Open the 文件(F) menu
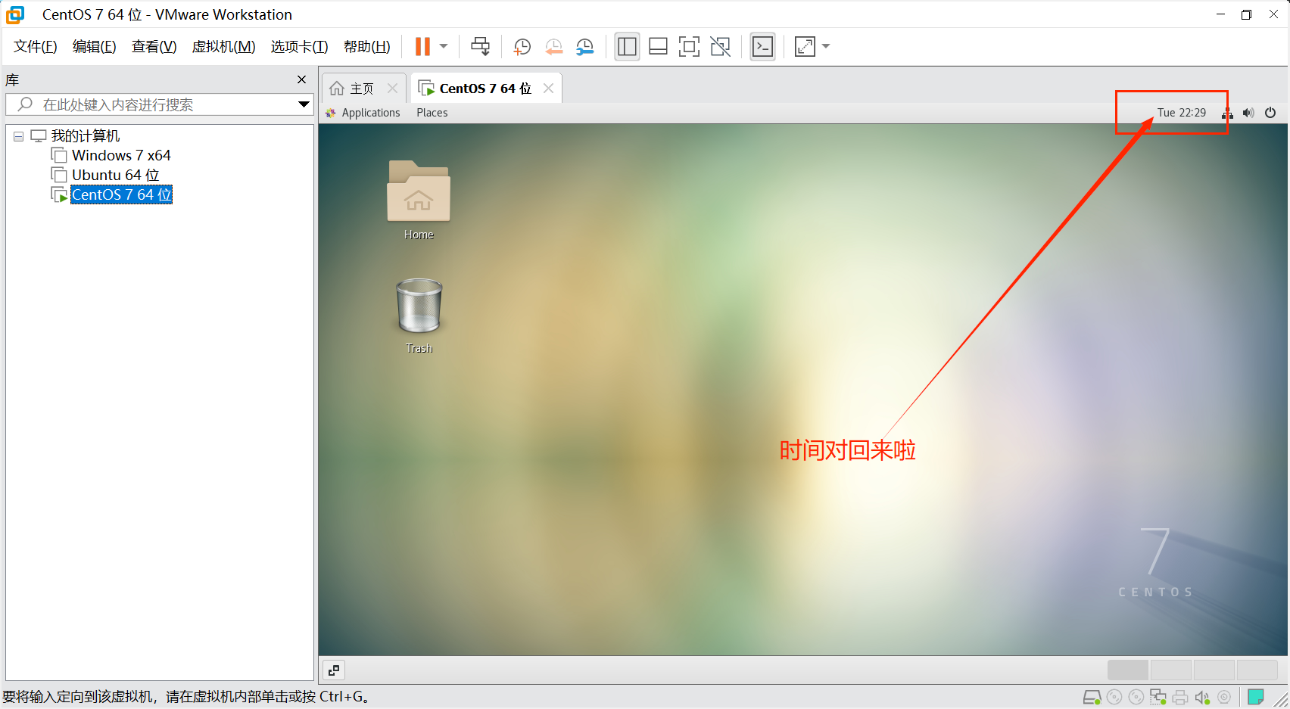This screenshot has width=1290, height=709. pos(35,46)
